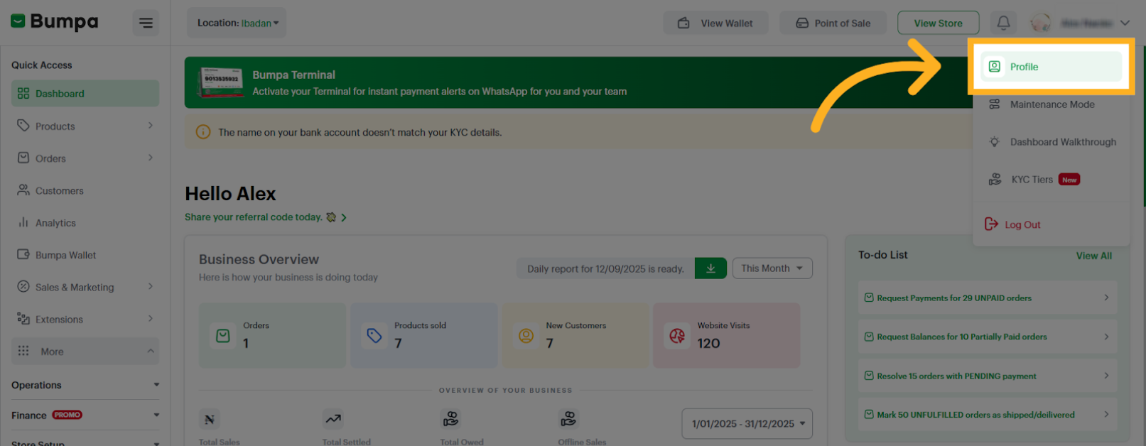Image resolution: width=1146 pixels, height=446 pixels.
Task: Click the Offline Sales hand icon
Action: 568,419
